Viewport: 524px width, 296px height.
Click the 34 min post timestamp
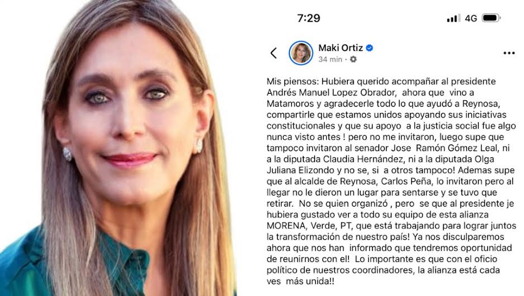point(330,59)
